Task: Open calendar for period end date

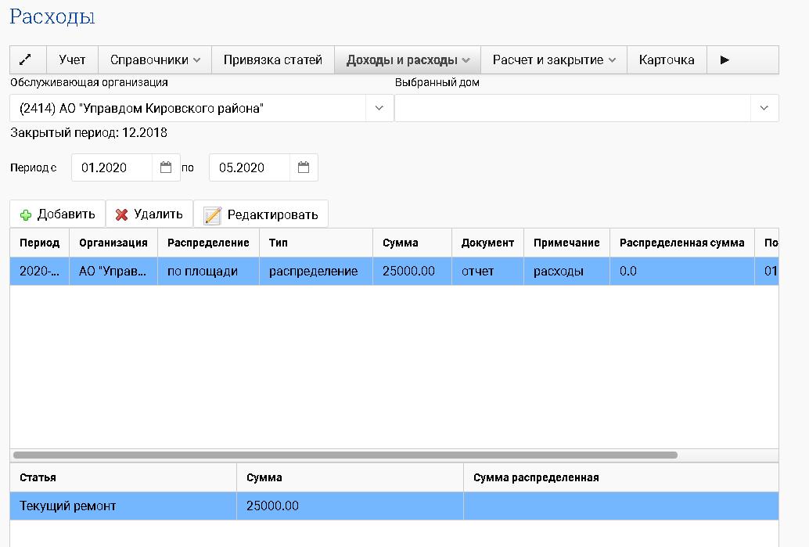Action: (x=304, y=167)
